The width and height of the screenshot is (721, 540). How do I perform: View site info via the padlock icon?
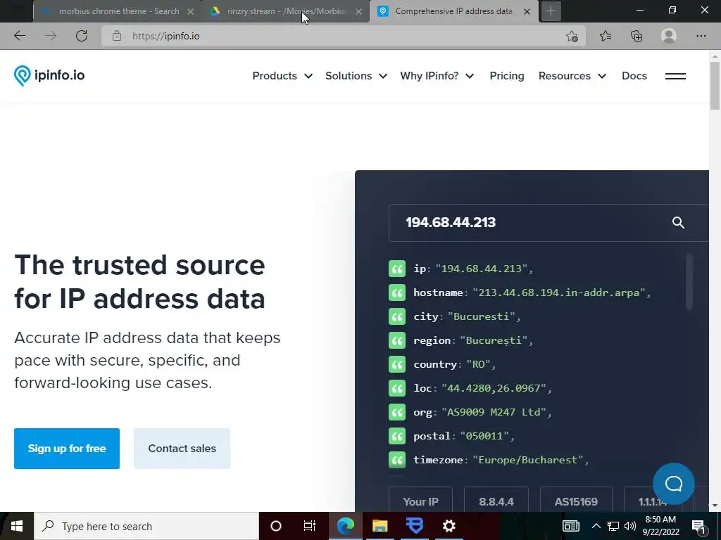click(x=117, y=36)
